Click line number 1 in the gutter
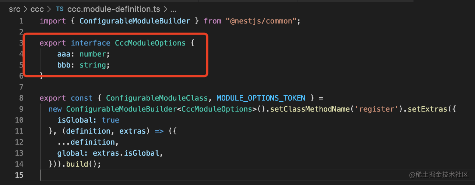The image size is (475, 185). click(21, 21)
